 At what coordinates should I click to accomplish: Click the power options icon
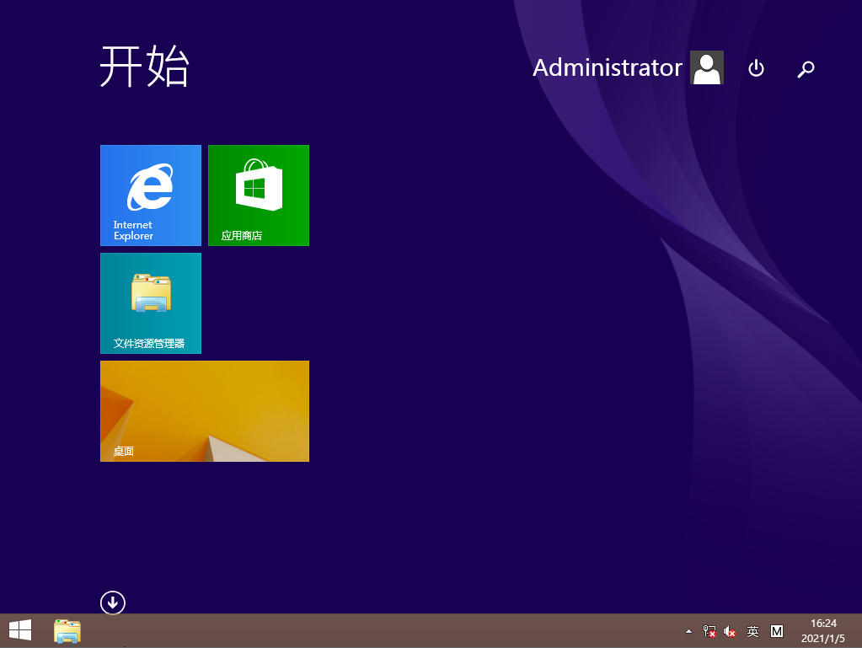(756, 68)
